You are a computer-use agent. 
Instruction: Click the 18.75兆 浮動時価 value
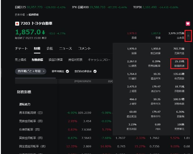pos(179,87)
